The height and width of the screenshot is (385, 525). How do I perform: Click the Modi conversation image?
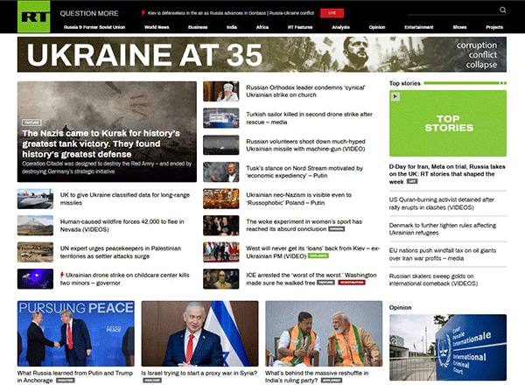(324, 333)
